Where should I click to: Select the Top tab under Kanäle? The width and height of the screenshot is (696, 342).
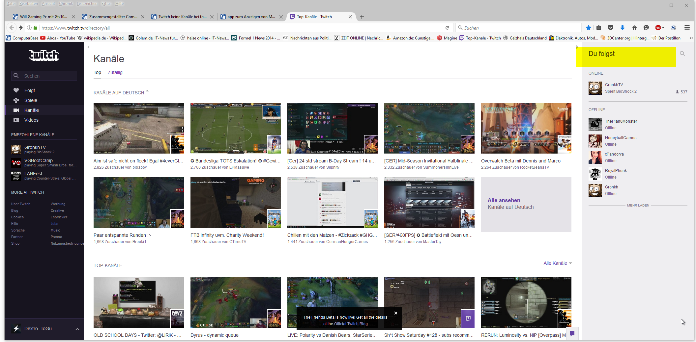(x=97, y=72)
